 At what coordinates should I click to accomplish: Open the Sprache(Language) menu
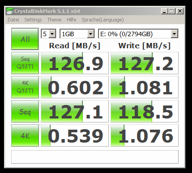point(102,20)
